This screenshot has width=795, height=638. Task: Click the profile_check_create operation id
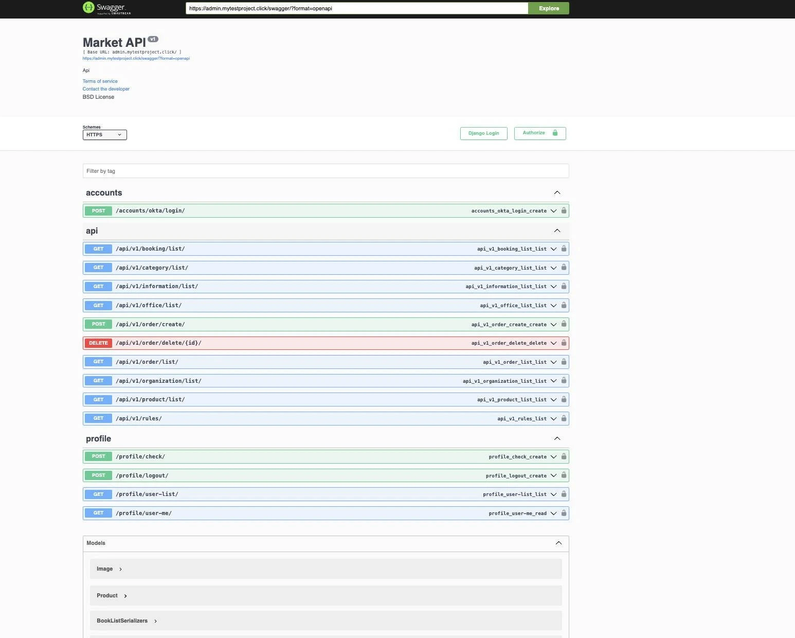tap(518, 457)
